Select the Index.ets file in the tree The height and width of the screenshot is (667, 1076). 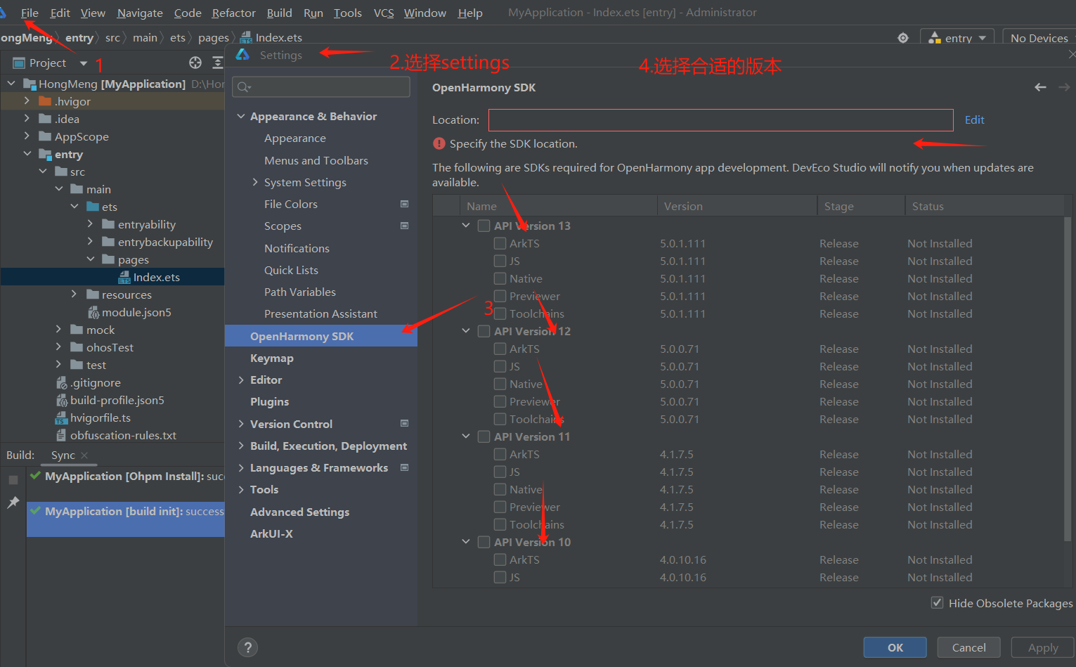156,278
